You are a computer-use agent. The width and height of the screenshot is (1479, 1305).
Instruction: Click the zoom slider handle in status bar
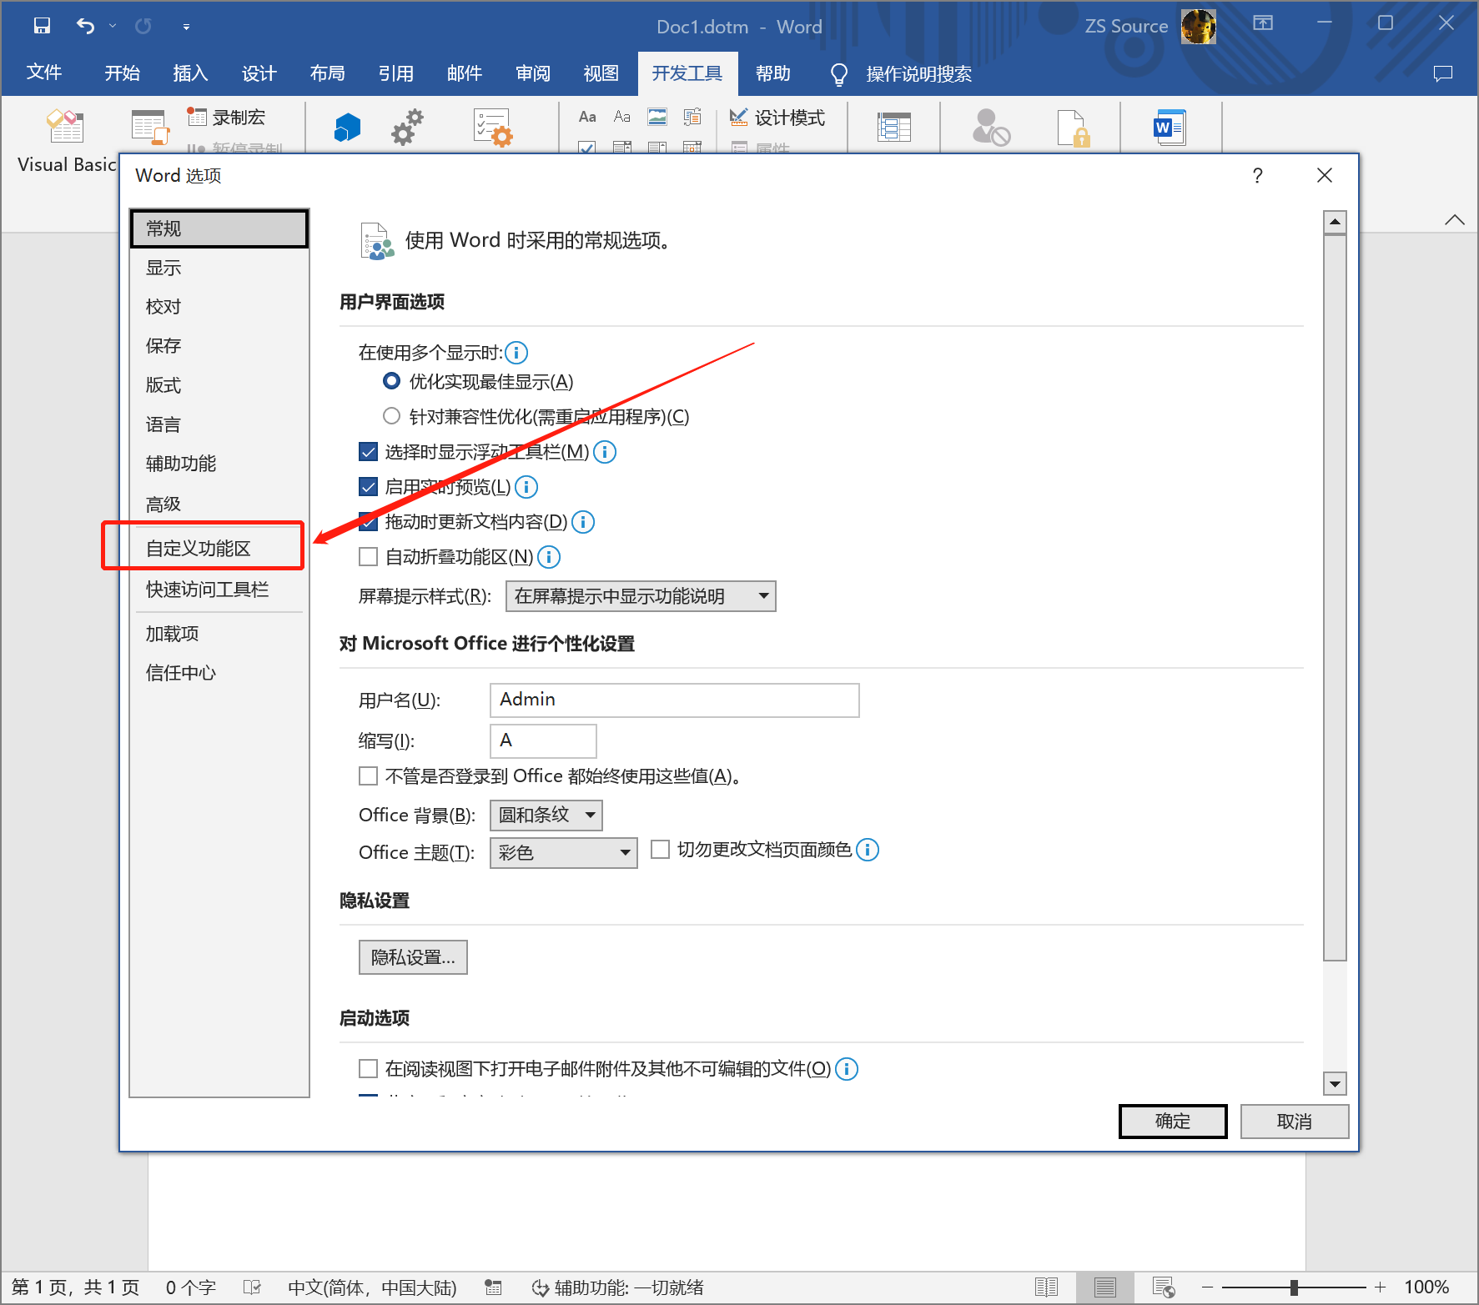[1294, 1287]
